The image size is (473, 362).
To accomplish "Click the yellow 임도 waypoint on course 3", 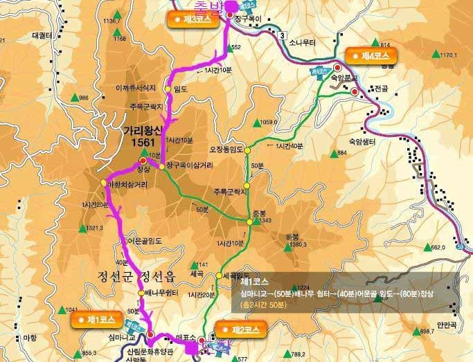I will tap(168, 89).
